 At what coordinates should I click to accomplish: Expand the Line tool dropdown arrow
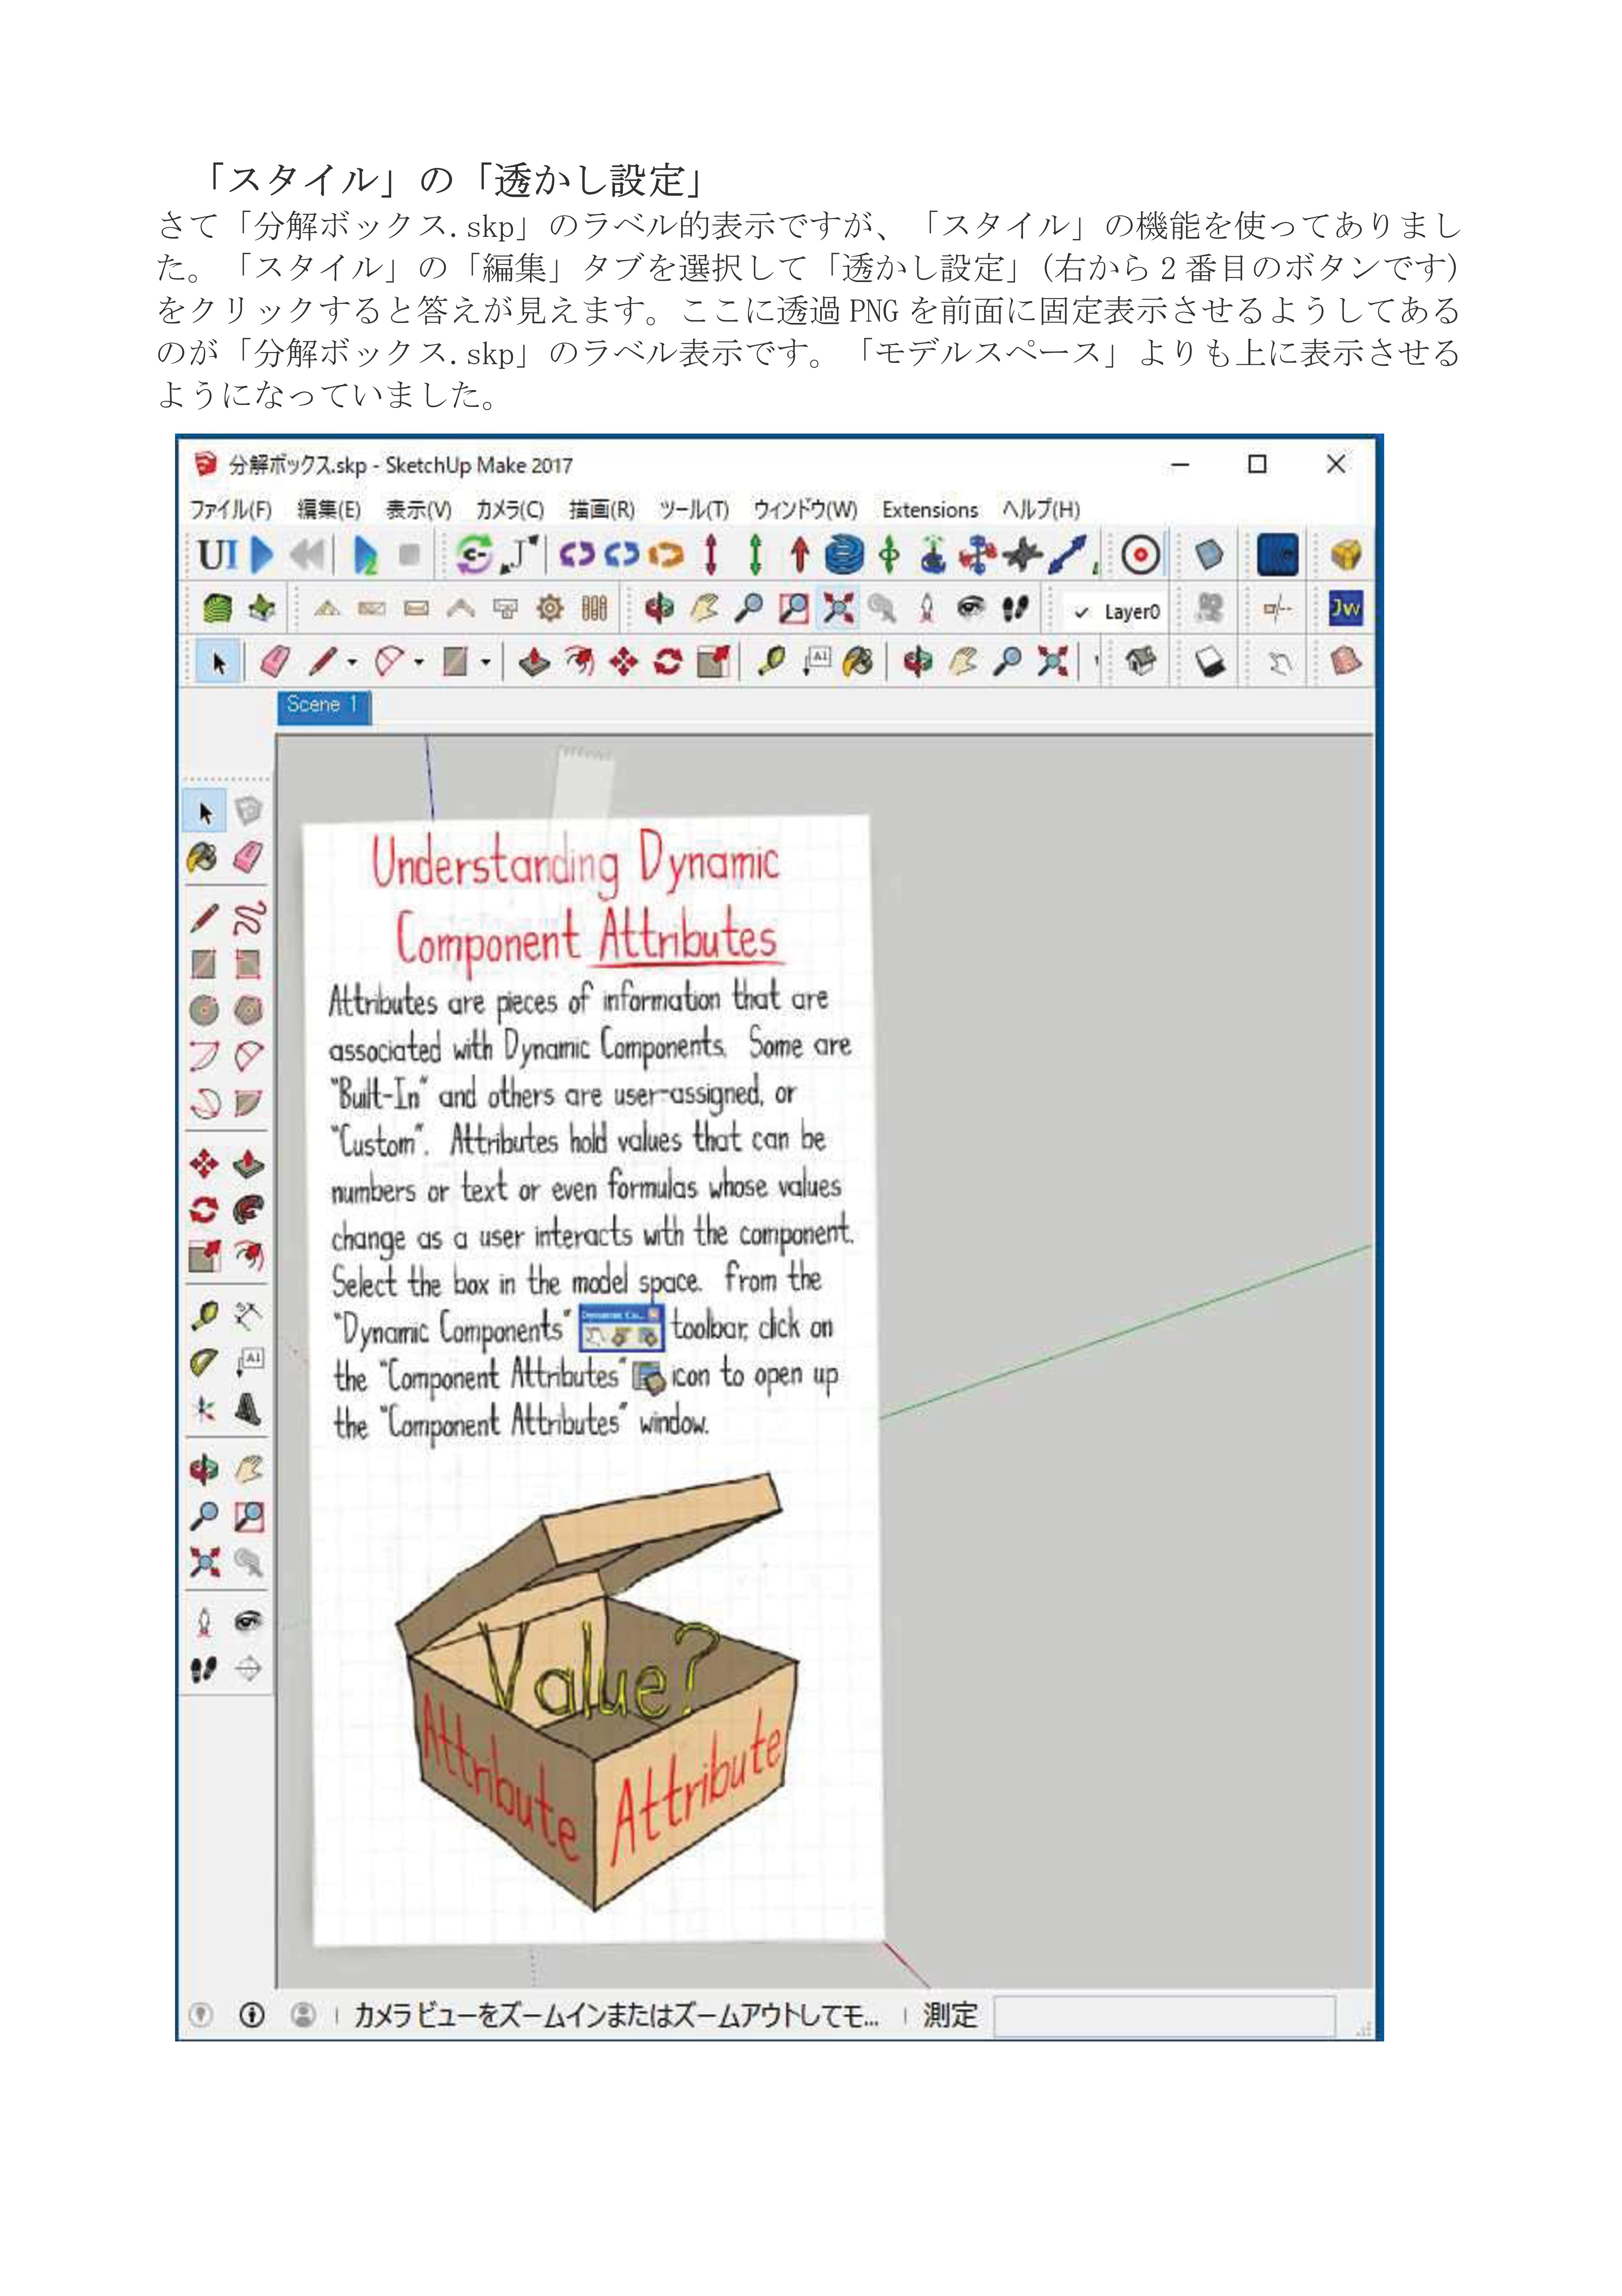[352, 662]
